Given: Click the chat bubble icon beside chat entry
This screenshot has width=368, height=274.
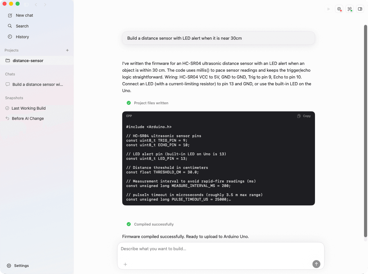Looking at the screenshot, I should [x=8, y=84].
